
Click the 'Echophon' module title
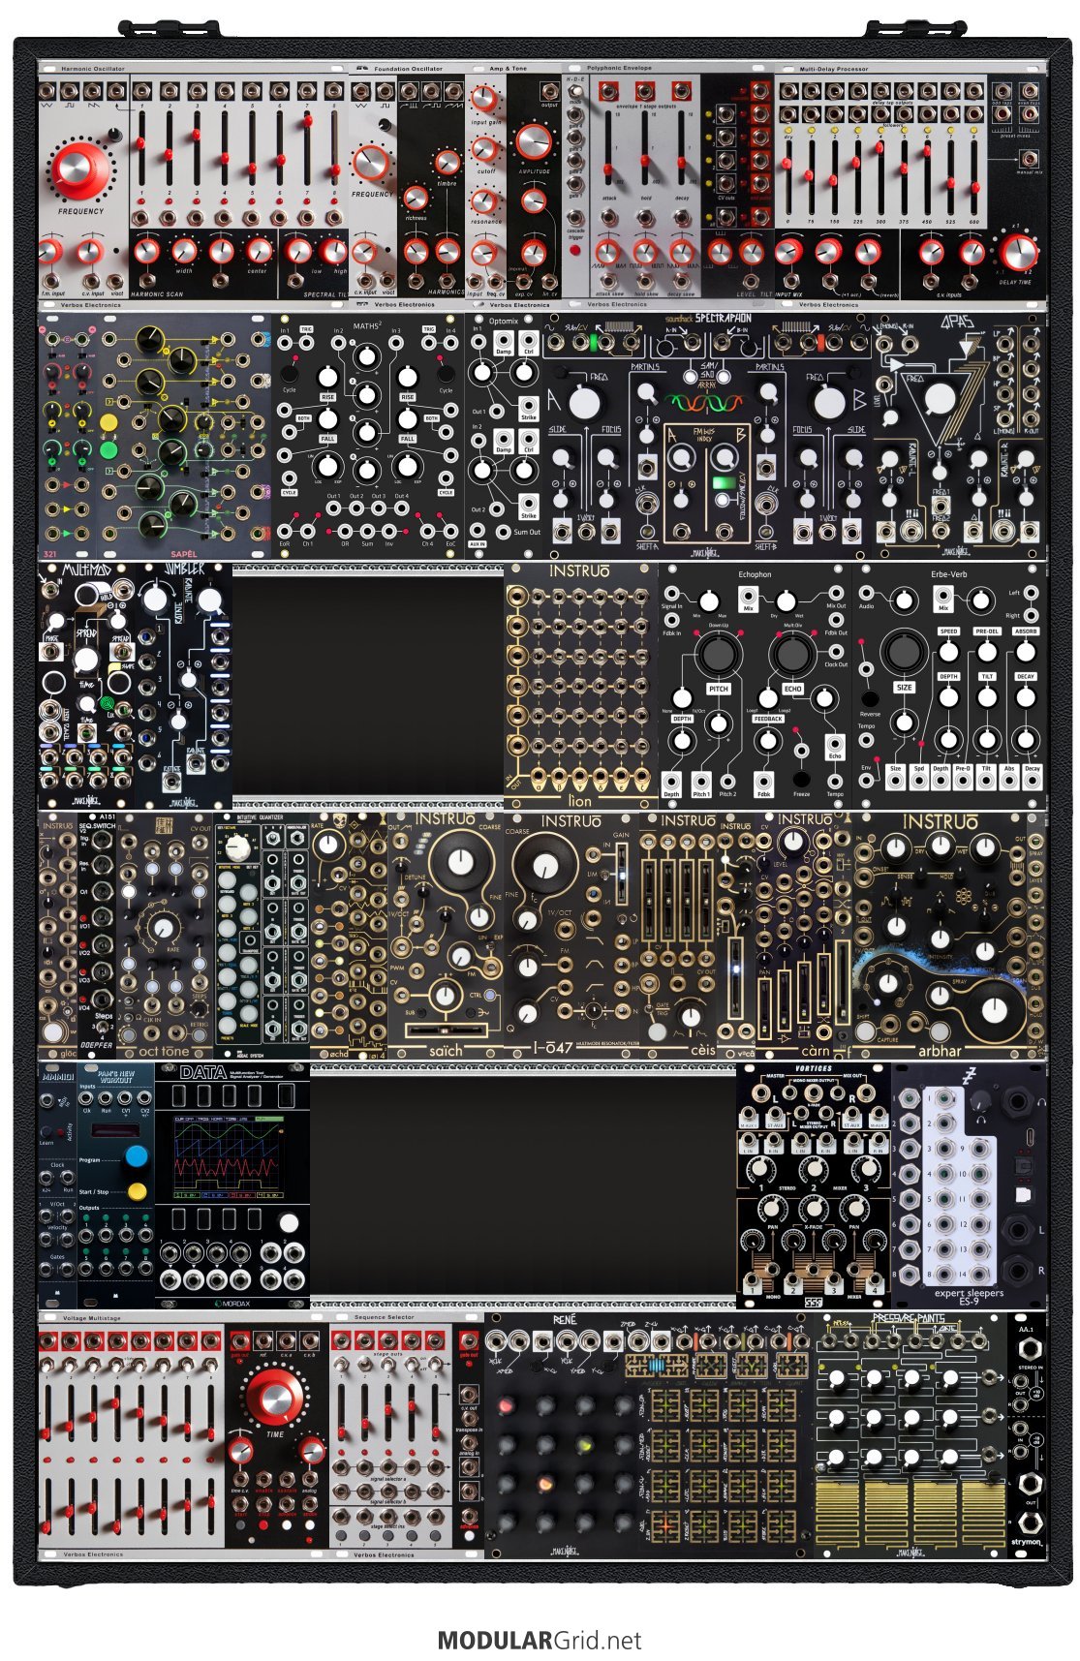(x=755, y=574)
